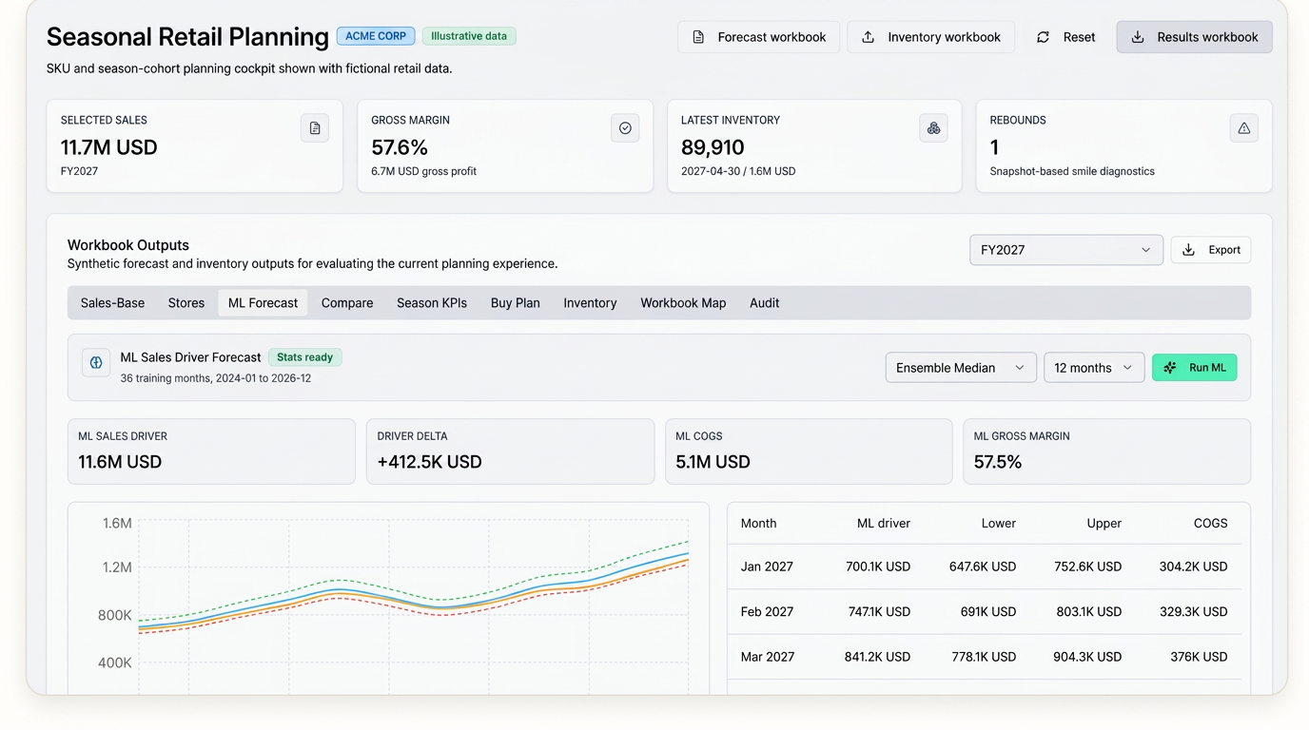Click the Driver Delta +412.5K USD card
1309x730 pixels.
tap(510, 451)
